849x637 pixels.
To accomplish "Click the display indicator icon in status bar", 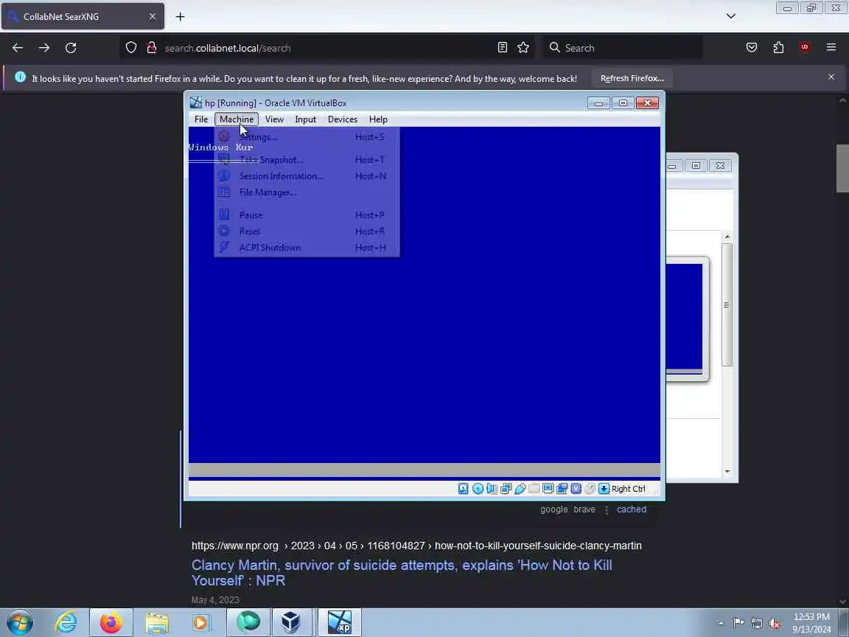I will (x=548, y=489).
